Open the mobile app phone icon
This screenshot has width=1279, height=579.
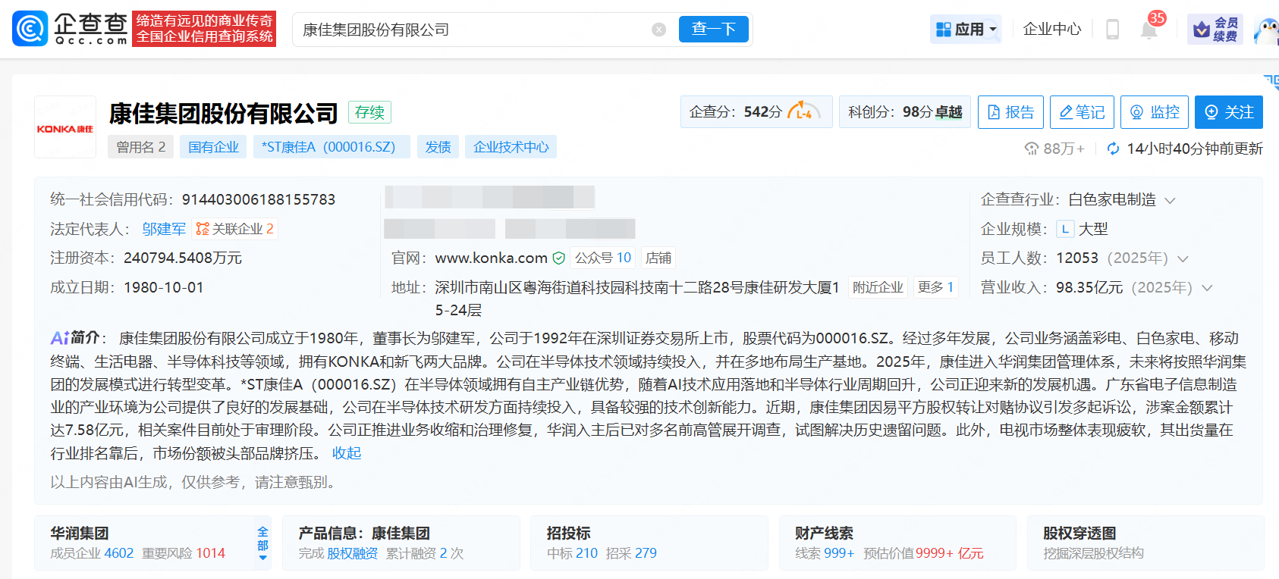1112,30
